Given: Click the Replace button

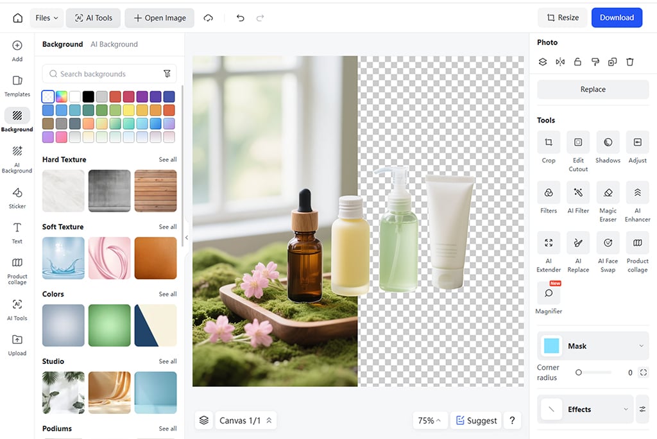Looking at the screenshot, I should (593, 89).
